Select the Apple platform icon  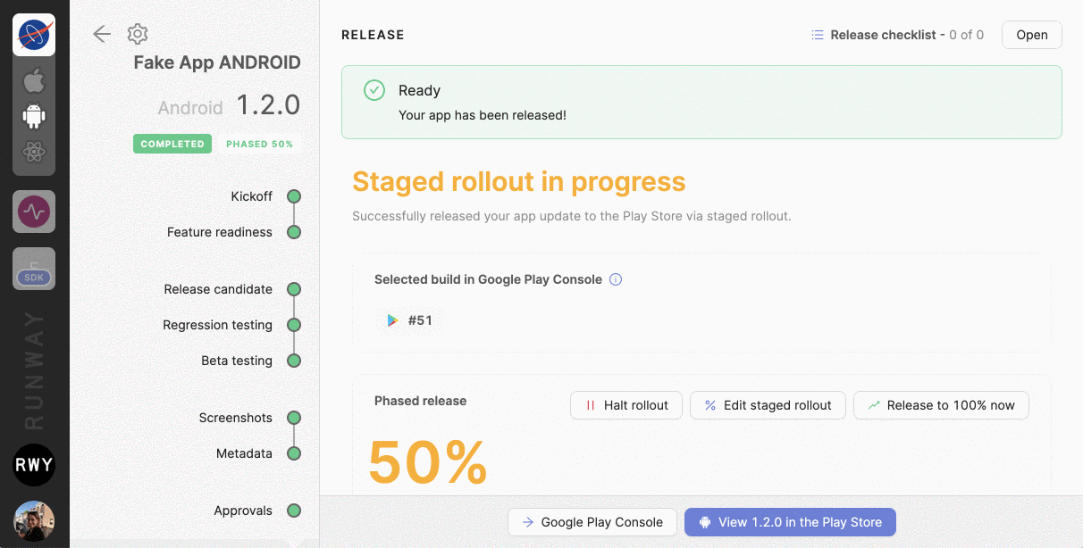pyautogui.click(x=34, y=81)
